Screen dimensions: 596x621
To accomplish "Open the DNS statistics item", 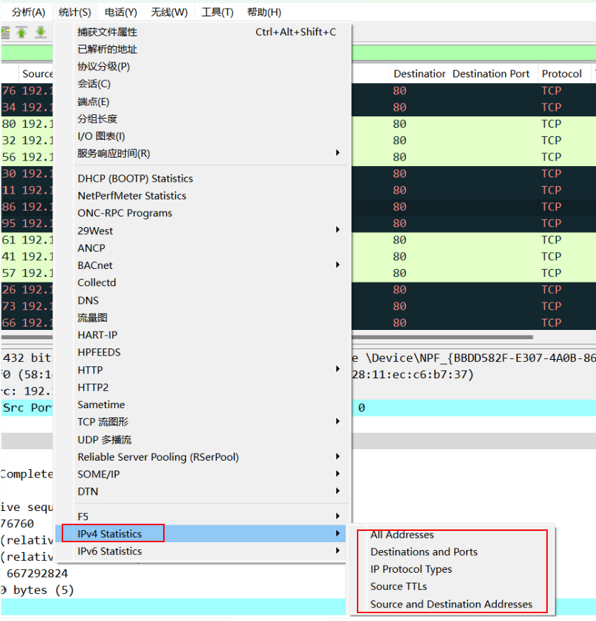I will [203, 300].
